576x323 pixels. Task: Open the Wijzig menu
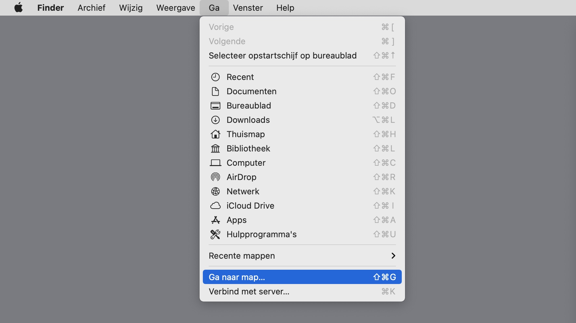click(x=131, y=8)
